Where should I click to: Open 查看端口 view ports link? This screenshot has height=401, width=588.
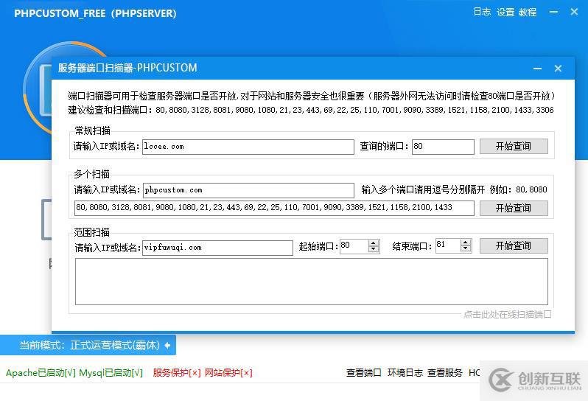(x=364, y=373)
